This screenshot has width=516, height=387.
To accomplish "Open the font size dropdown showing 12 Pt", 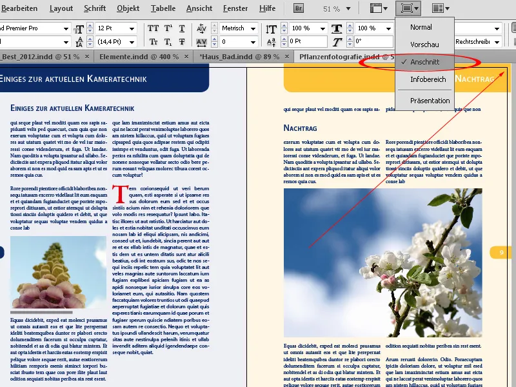I will pyautogui.click(x=132, y=28).
